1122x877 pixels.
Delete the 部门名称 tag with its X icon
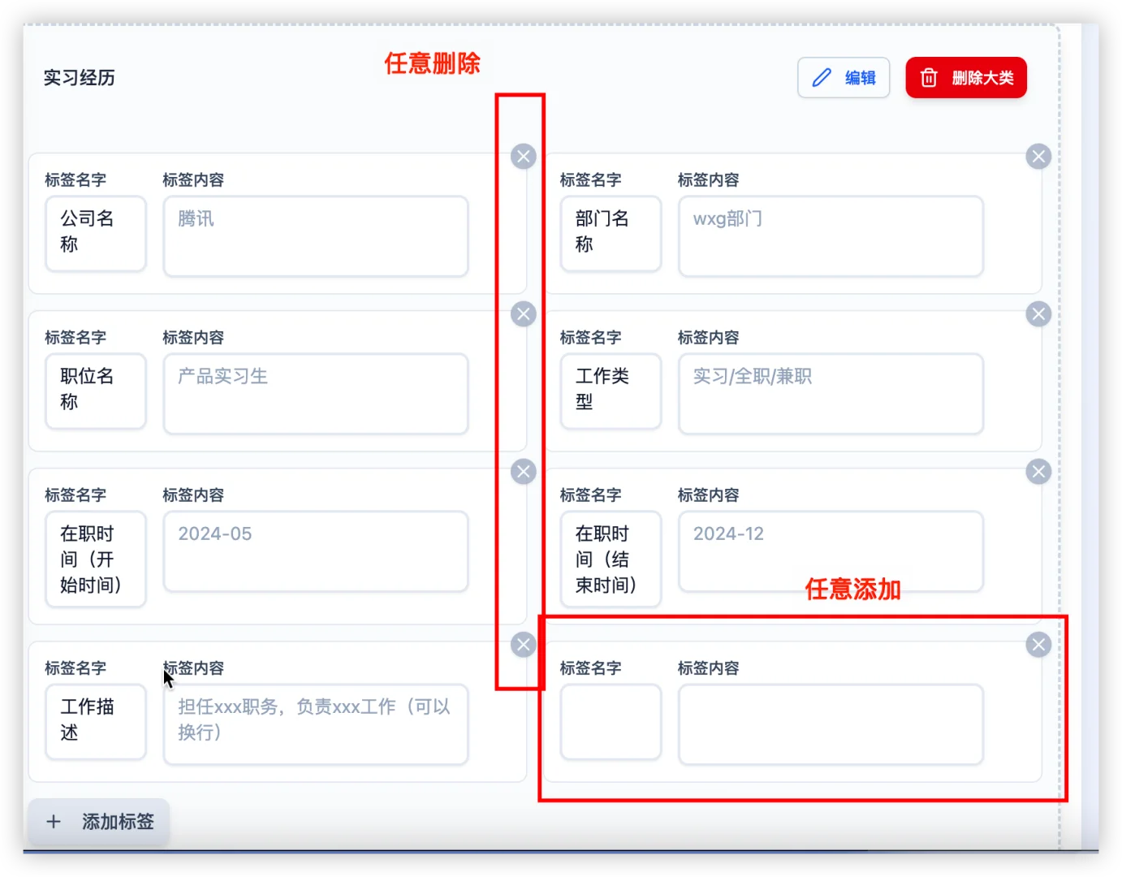coord(1038,156)
